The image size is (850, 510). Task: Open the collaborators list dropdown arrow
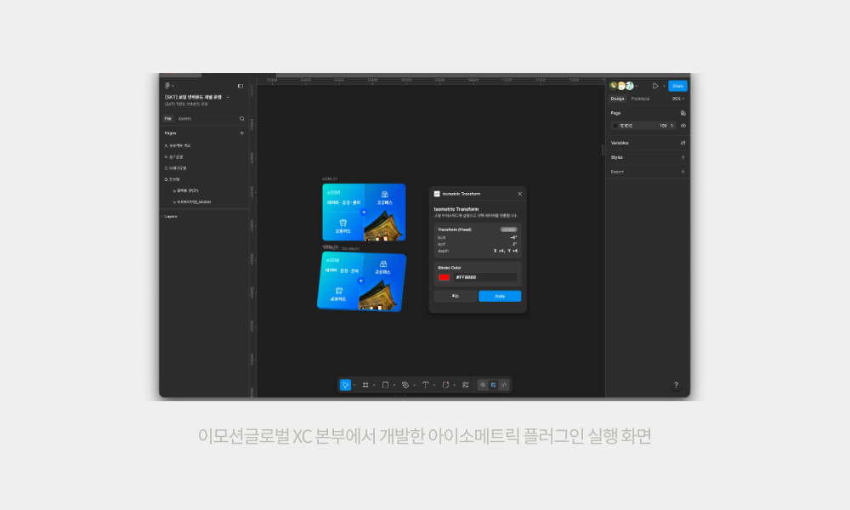click(637, 86)
